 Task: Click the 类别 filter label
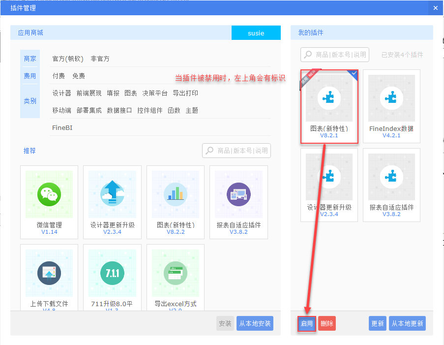(30, 101)
